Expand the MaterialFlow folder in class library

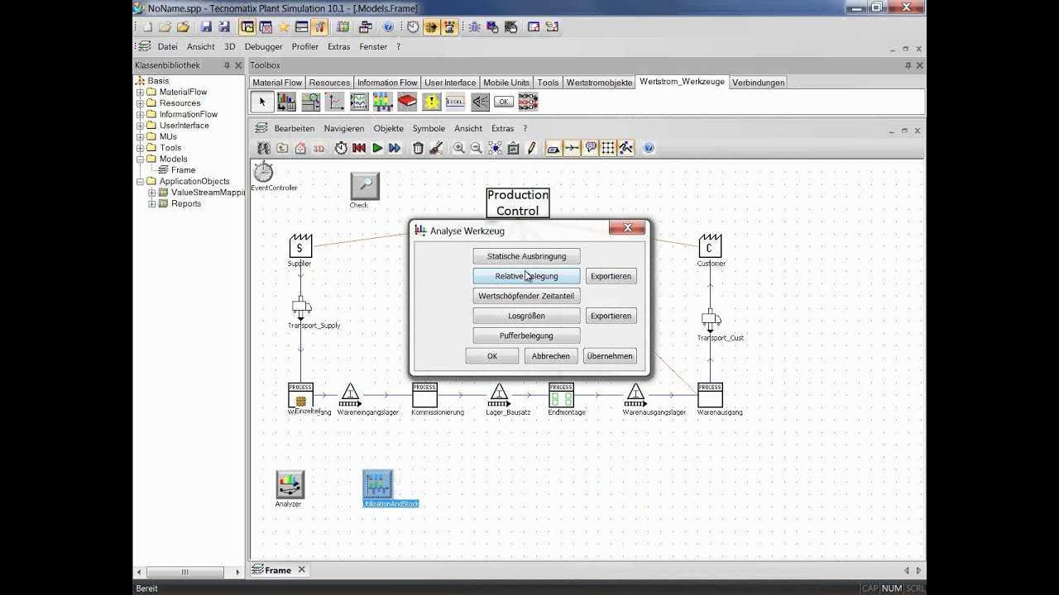point(141,92)
